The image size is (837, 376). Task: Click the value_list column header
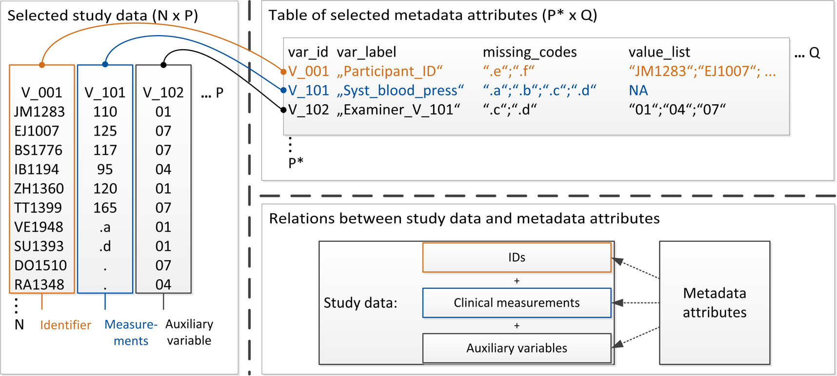(x=659, y=52)
